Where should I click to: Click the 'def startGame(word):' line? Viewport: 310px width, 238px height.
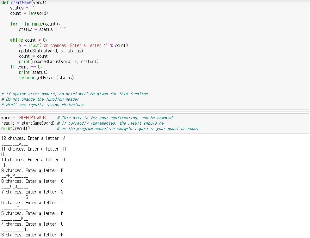(x=24, y=3)
